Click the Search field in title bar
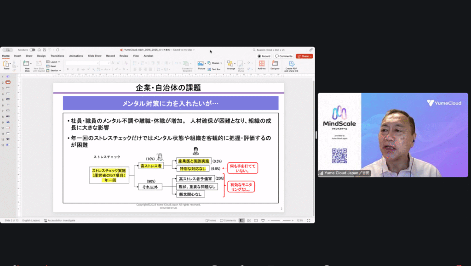Screen dimensions: 471x266 pos(280,50)
